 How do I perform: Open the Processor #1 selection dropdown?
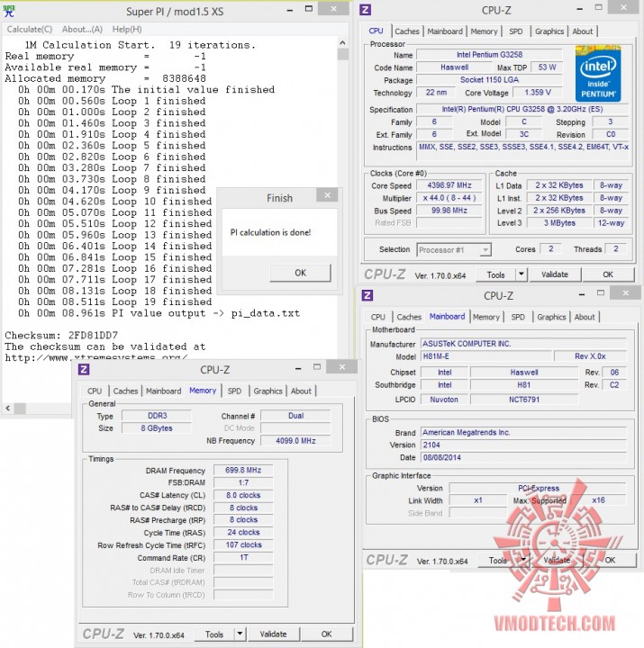(x=453, y=249)
